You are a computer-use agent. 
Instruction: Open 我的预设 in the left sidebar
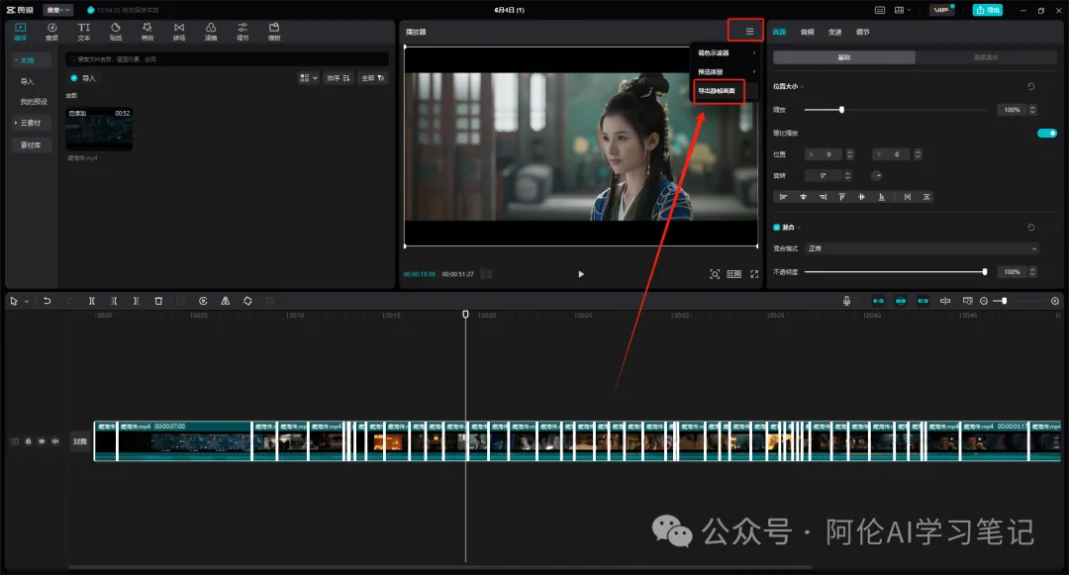pyautogui.click(x=34, y=102)
